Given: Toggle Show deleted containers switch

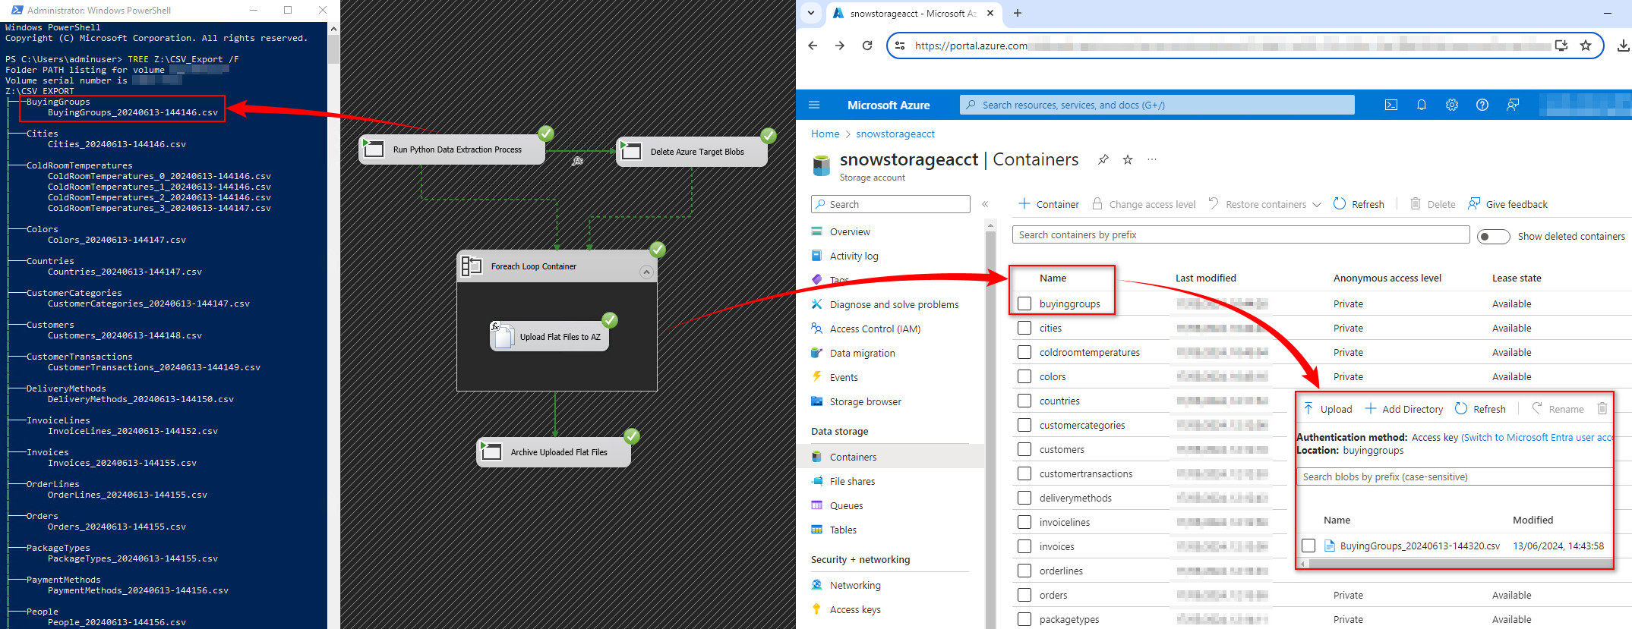Looking at the screenshot, I should coord(1493,237).
